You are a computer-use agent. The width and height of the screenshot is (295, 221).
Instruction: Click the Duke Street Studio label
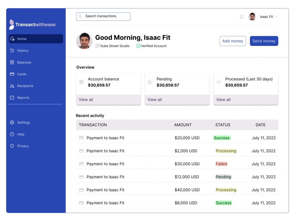point(115,46)
